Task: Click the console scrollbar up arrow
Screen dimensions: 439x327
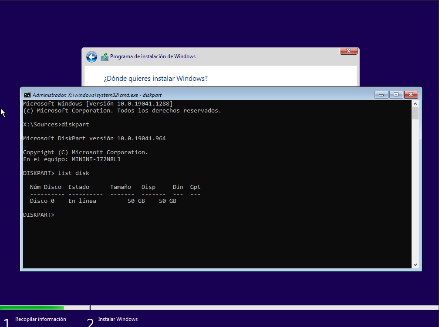Action: (415, 104)
